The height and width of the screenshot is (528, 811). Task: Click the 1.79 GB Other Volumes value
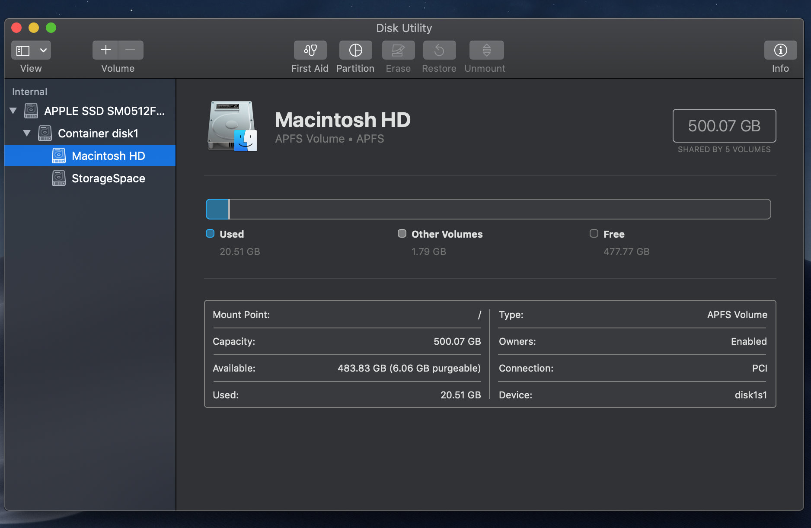pyautogui.click(x=428, y=251)
